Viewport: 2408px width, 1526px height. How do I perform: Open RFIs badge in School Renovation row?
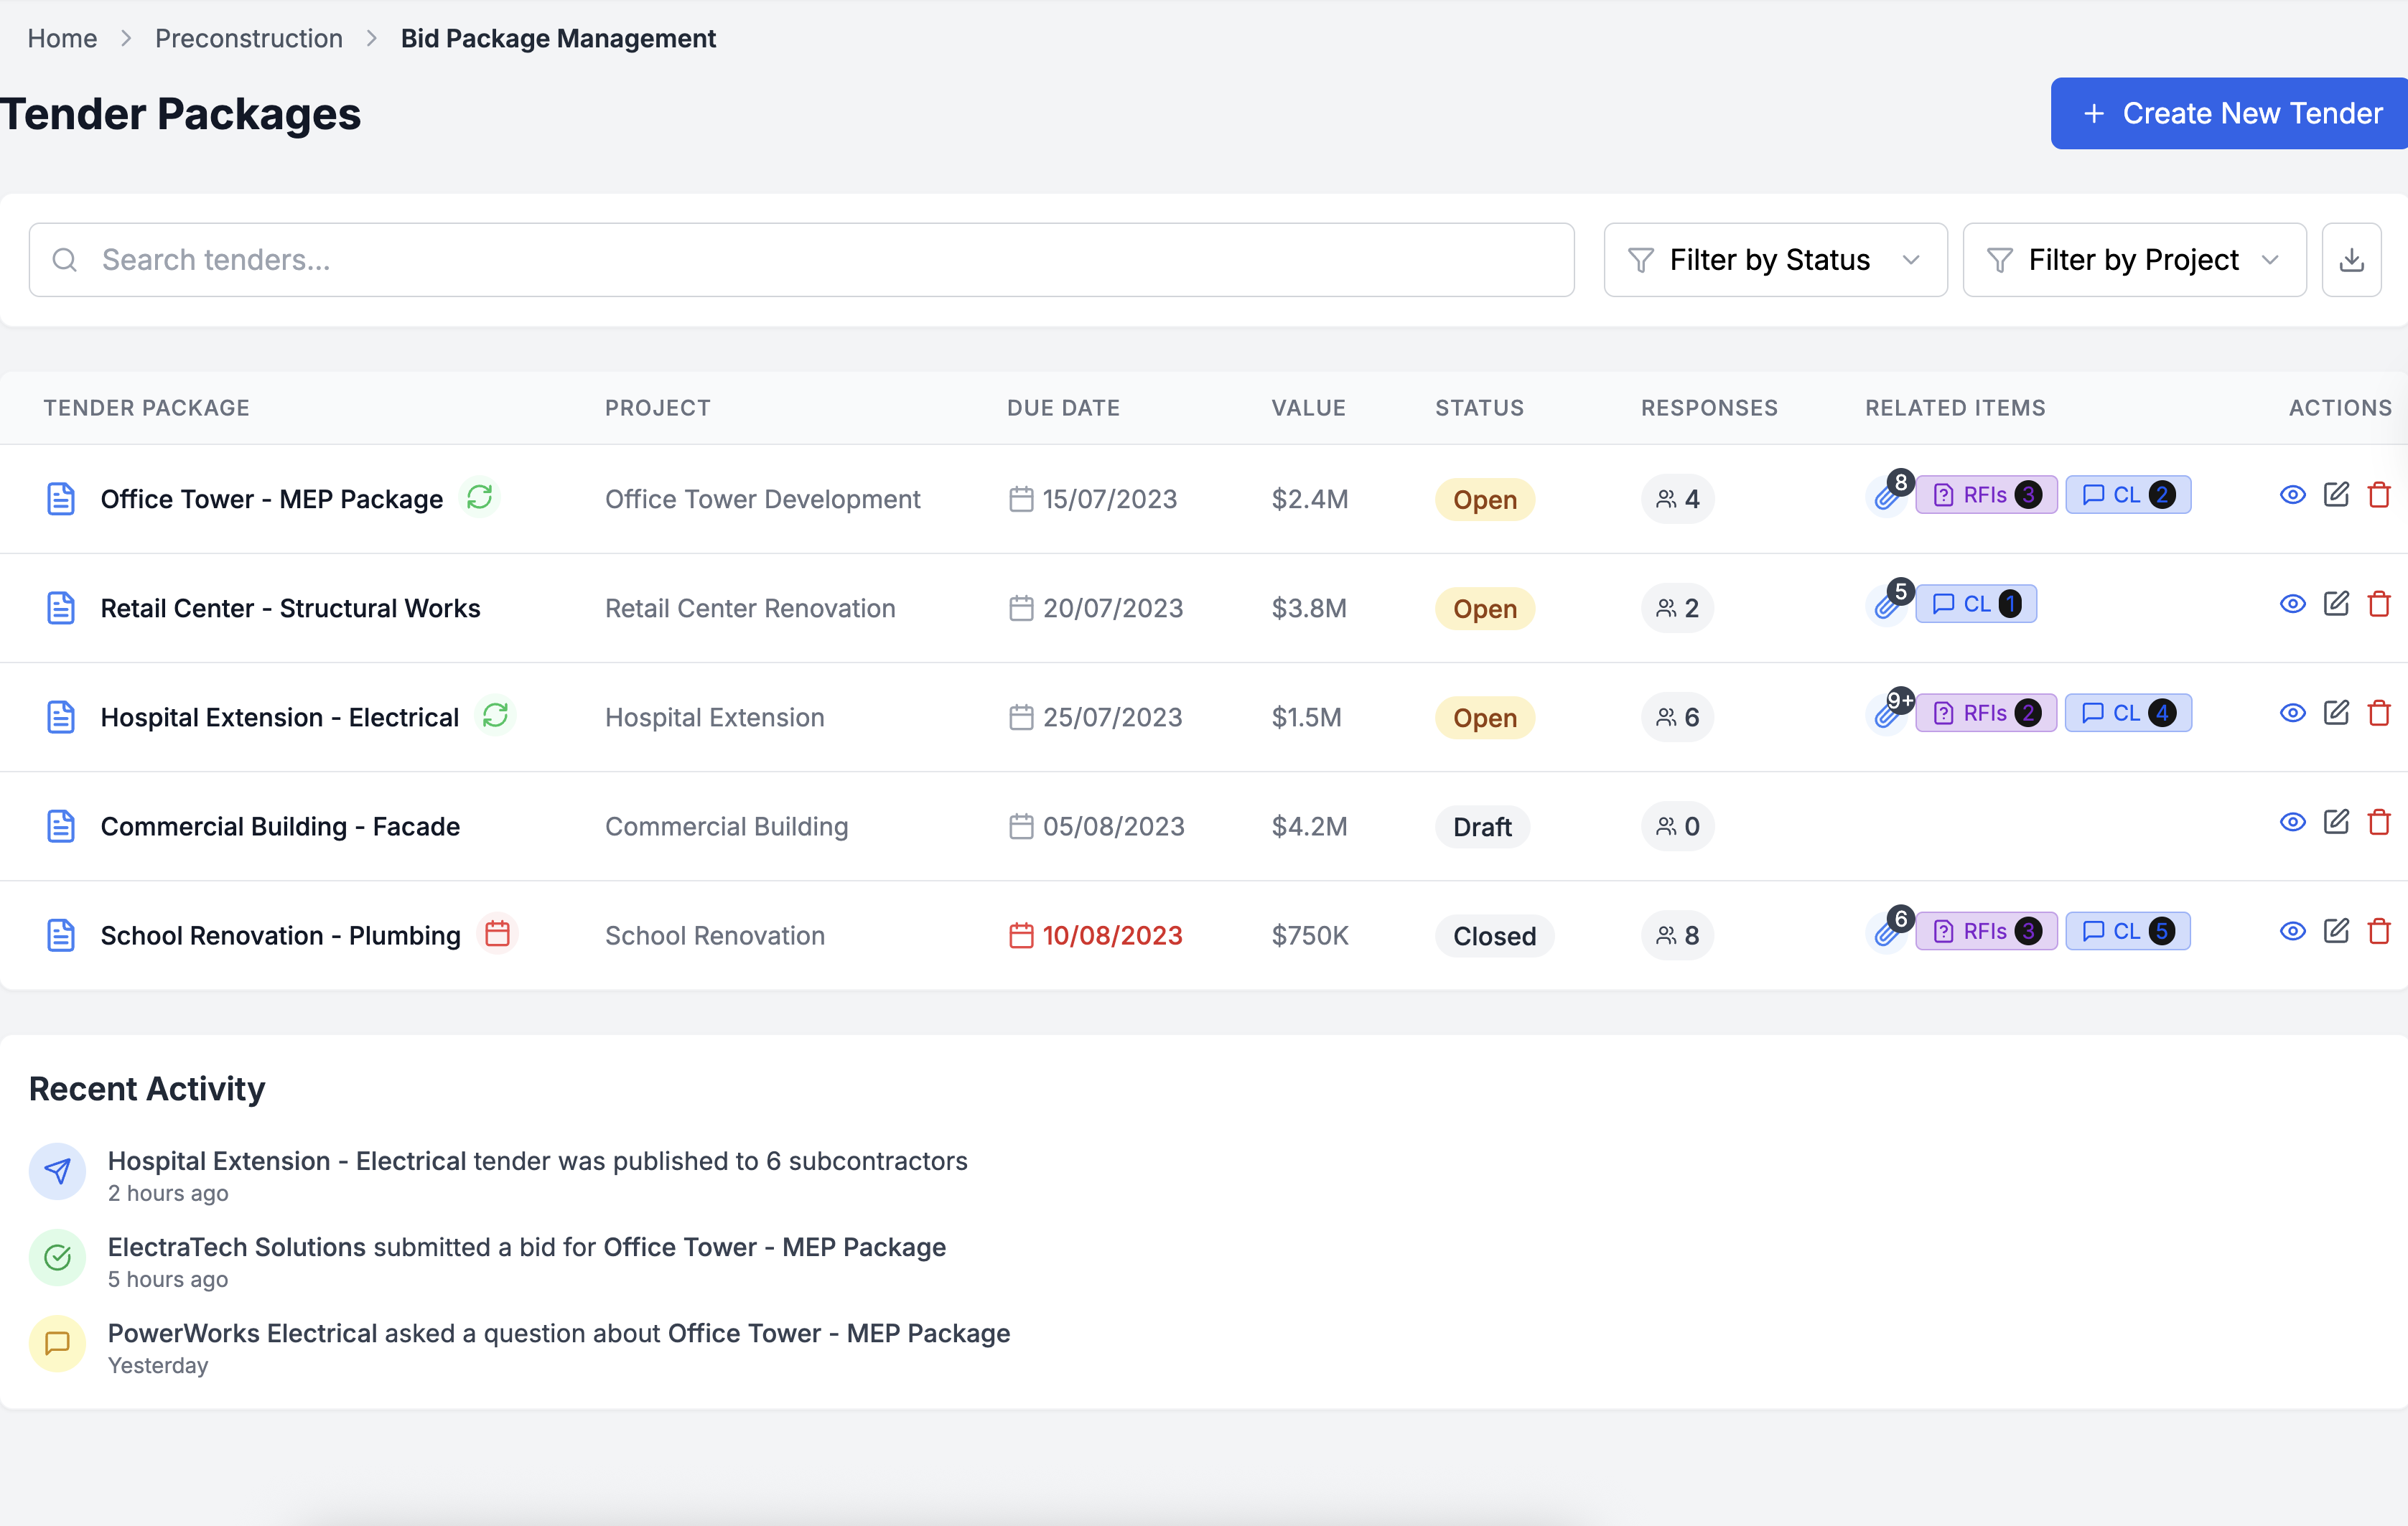(1986, 931)
